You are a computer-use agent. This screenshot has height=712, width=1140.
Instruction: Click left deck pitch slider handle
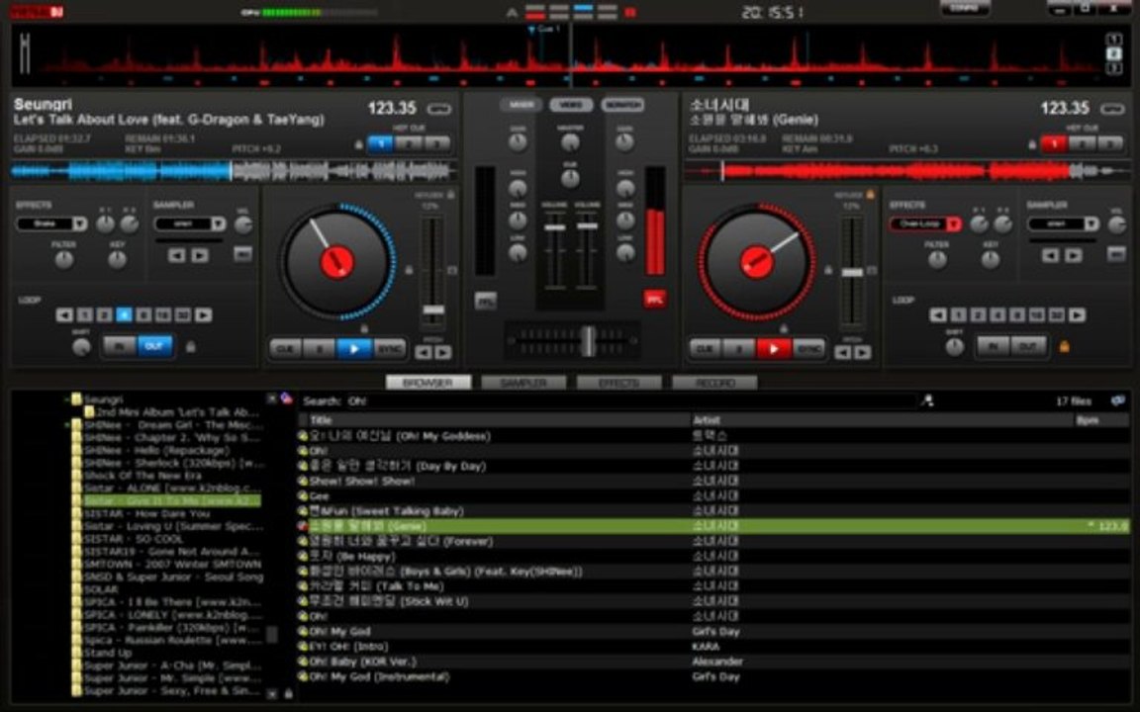(x=433, y=310)
